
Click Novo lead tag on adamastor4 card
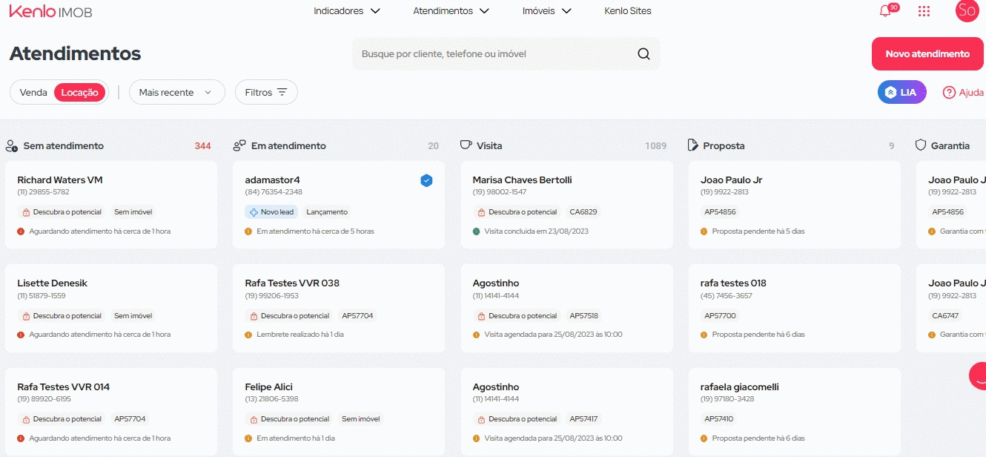[x=271, y=212]
